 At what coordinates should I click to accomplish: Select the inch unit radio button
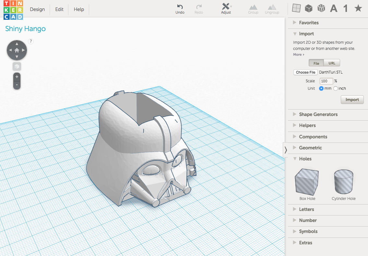click(336, 88)
